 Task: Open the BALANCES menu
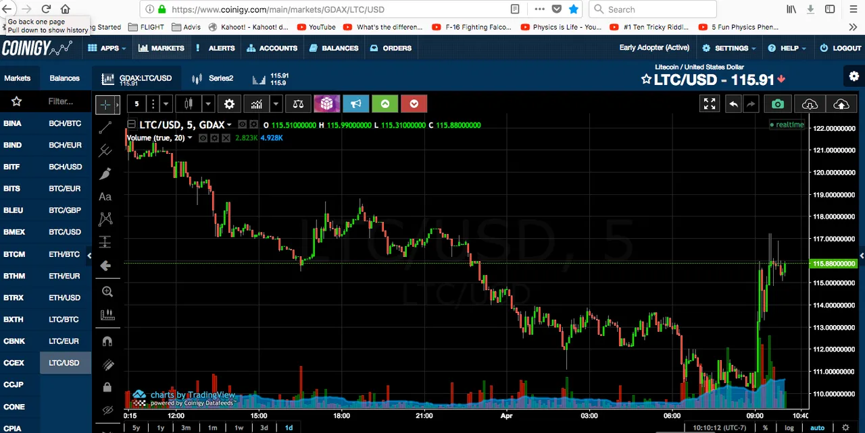click(333, 48)
